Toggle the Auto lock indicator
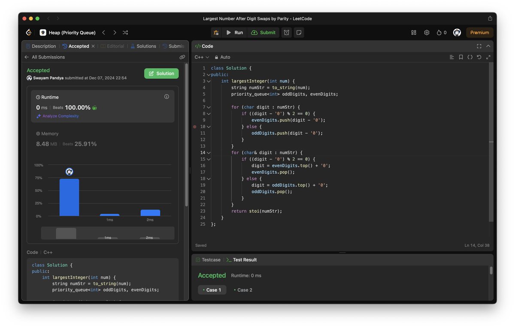 pos(222,57)
